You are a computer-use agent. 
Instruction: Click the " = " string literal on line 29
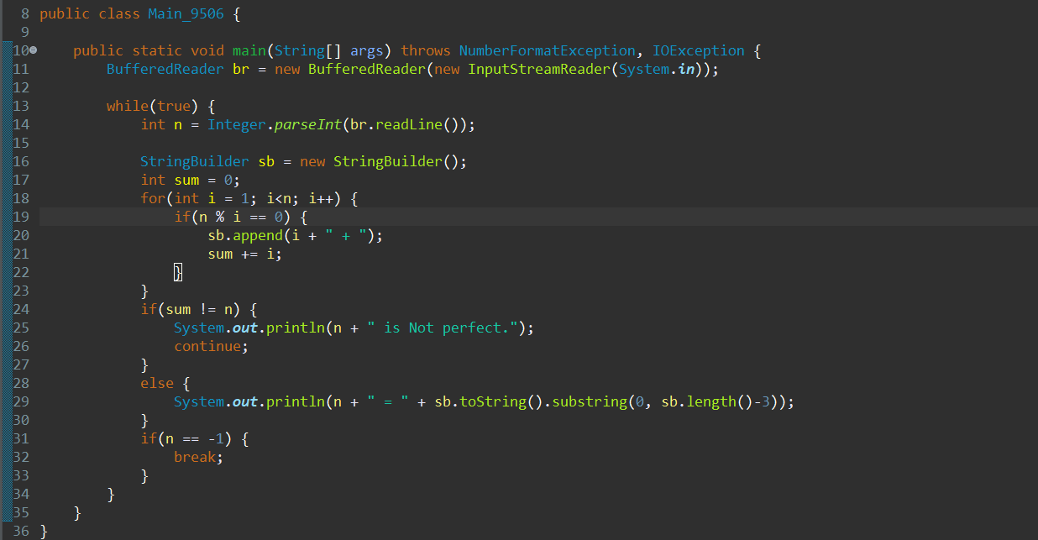388,401
